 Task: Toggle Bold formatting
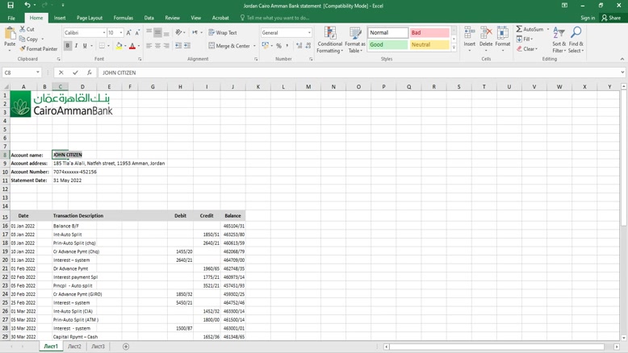(x=68, y=46)
